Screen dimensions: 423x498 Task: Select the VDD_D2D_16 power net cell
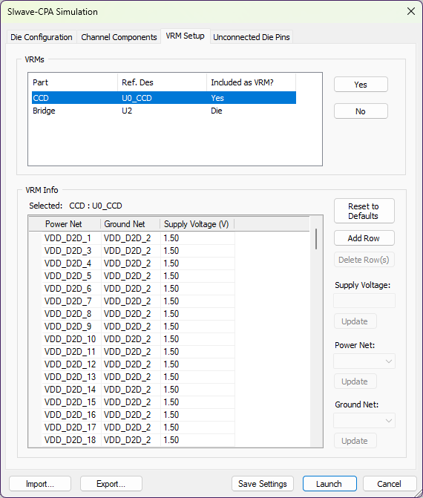[71, 415]
